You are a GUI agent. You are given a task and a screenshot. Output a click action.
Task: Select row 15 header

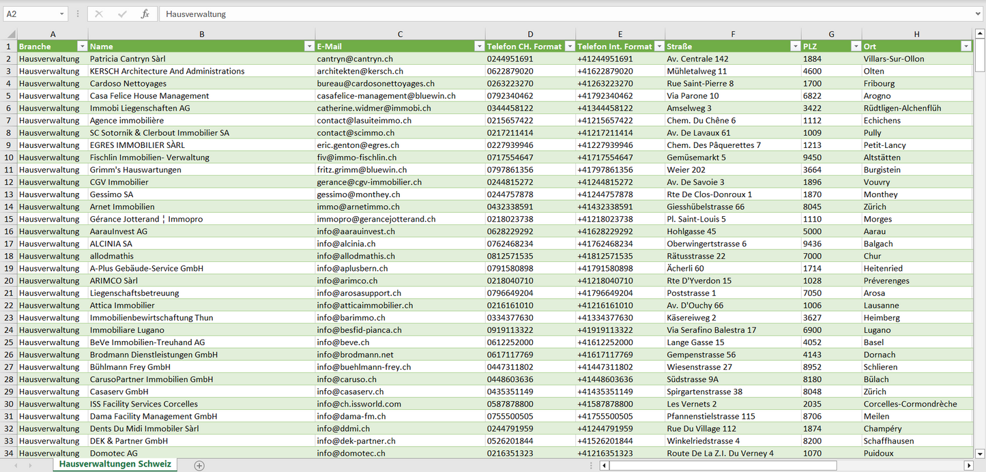9,219
